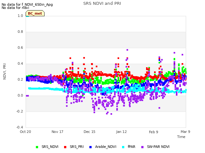The height and width of the screenshot is (153, 205).
Task: Click the Time x-axis label
Action: tap(181, 137)
